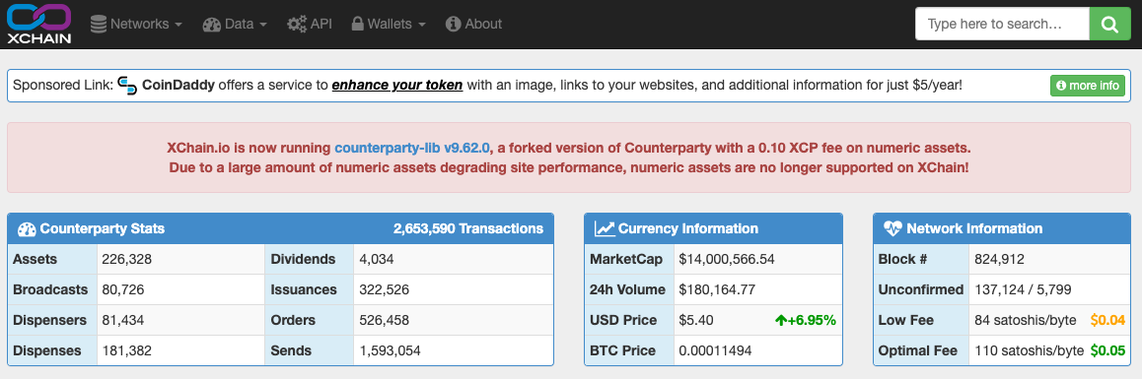Click the MarketCap value $14,000,566.54
1142x379 pixels.
(x=727, y=260)
